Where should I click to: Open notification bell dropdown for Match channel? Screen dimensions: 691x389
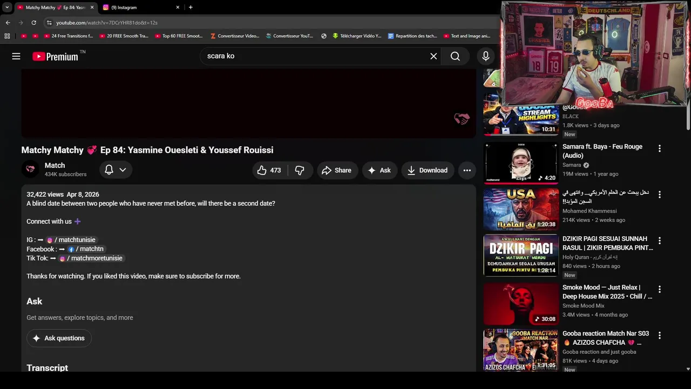116,170
